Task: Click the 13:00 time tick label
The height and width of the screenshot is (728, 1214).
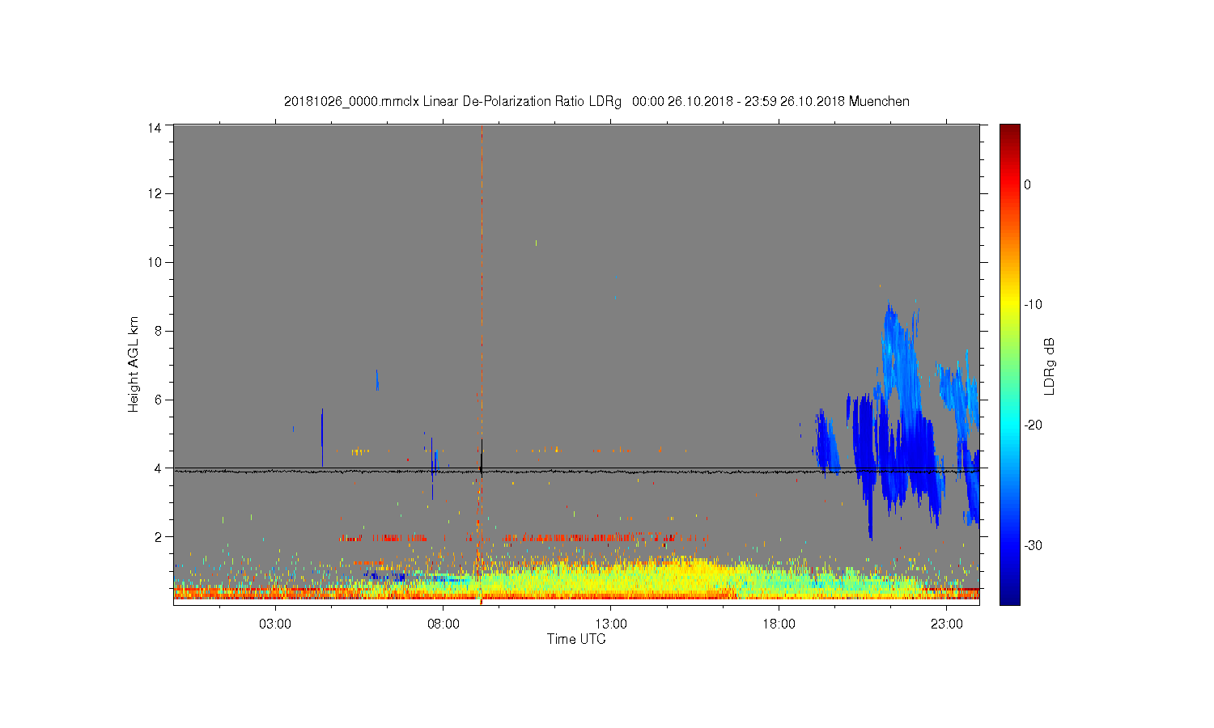Action: click(x=611, y=624)
